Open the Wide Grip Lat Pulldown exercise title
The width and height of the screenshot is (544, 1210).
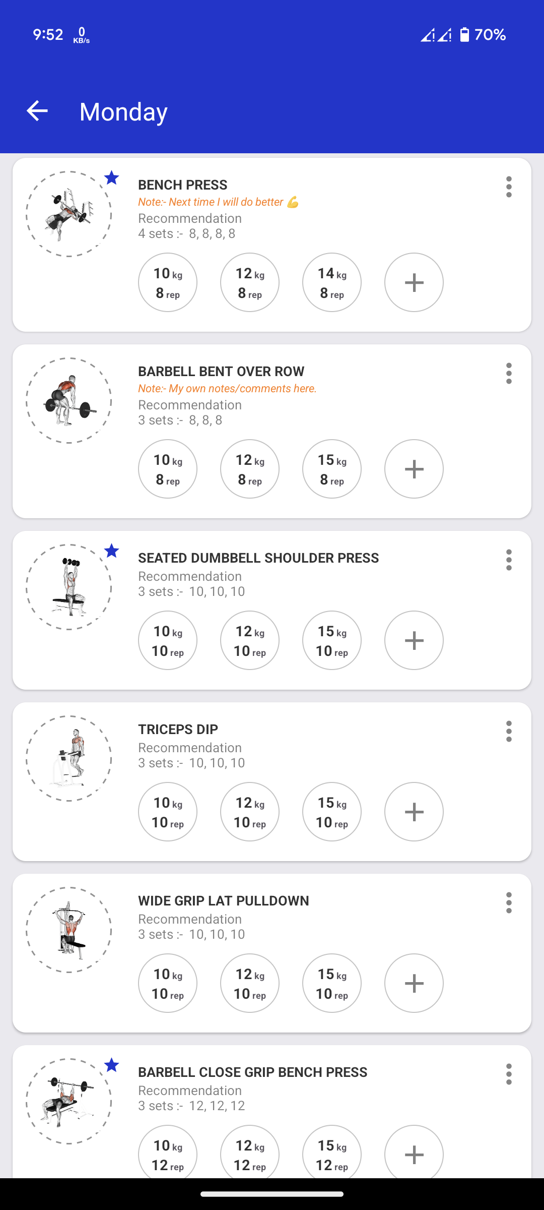coord(223,901)
